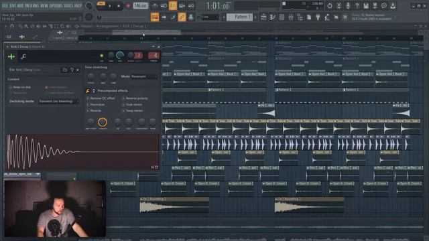Open the time stretching Mode Resample dropdown
The image size is (429, 241).
coord(144,76)
